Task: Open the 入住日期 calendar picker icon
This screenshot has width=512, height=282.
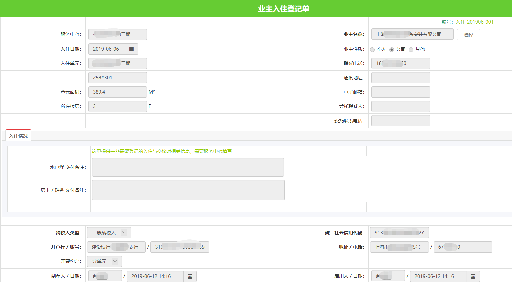Action: coord(131,49)
